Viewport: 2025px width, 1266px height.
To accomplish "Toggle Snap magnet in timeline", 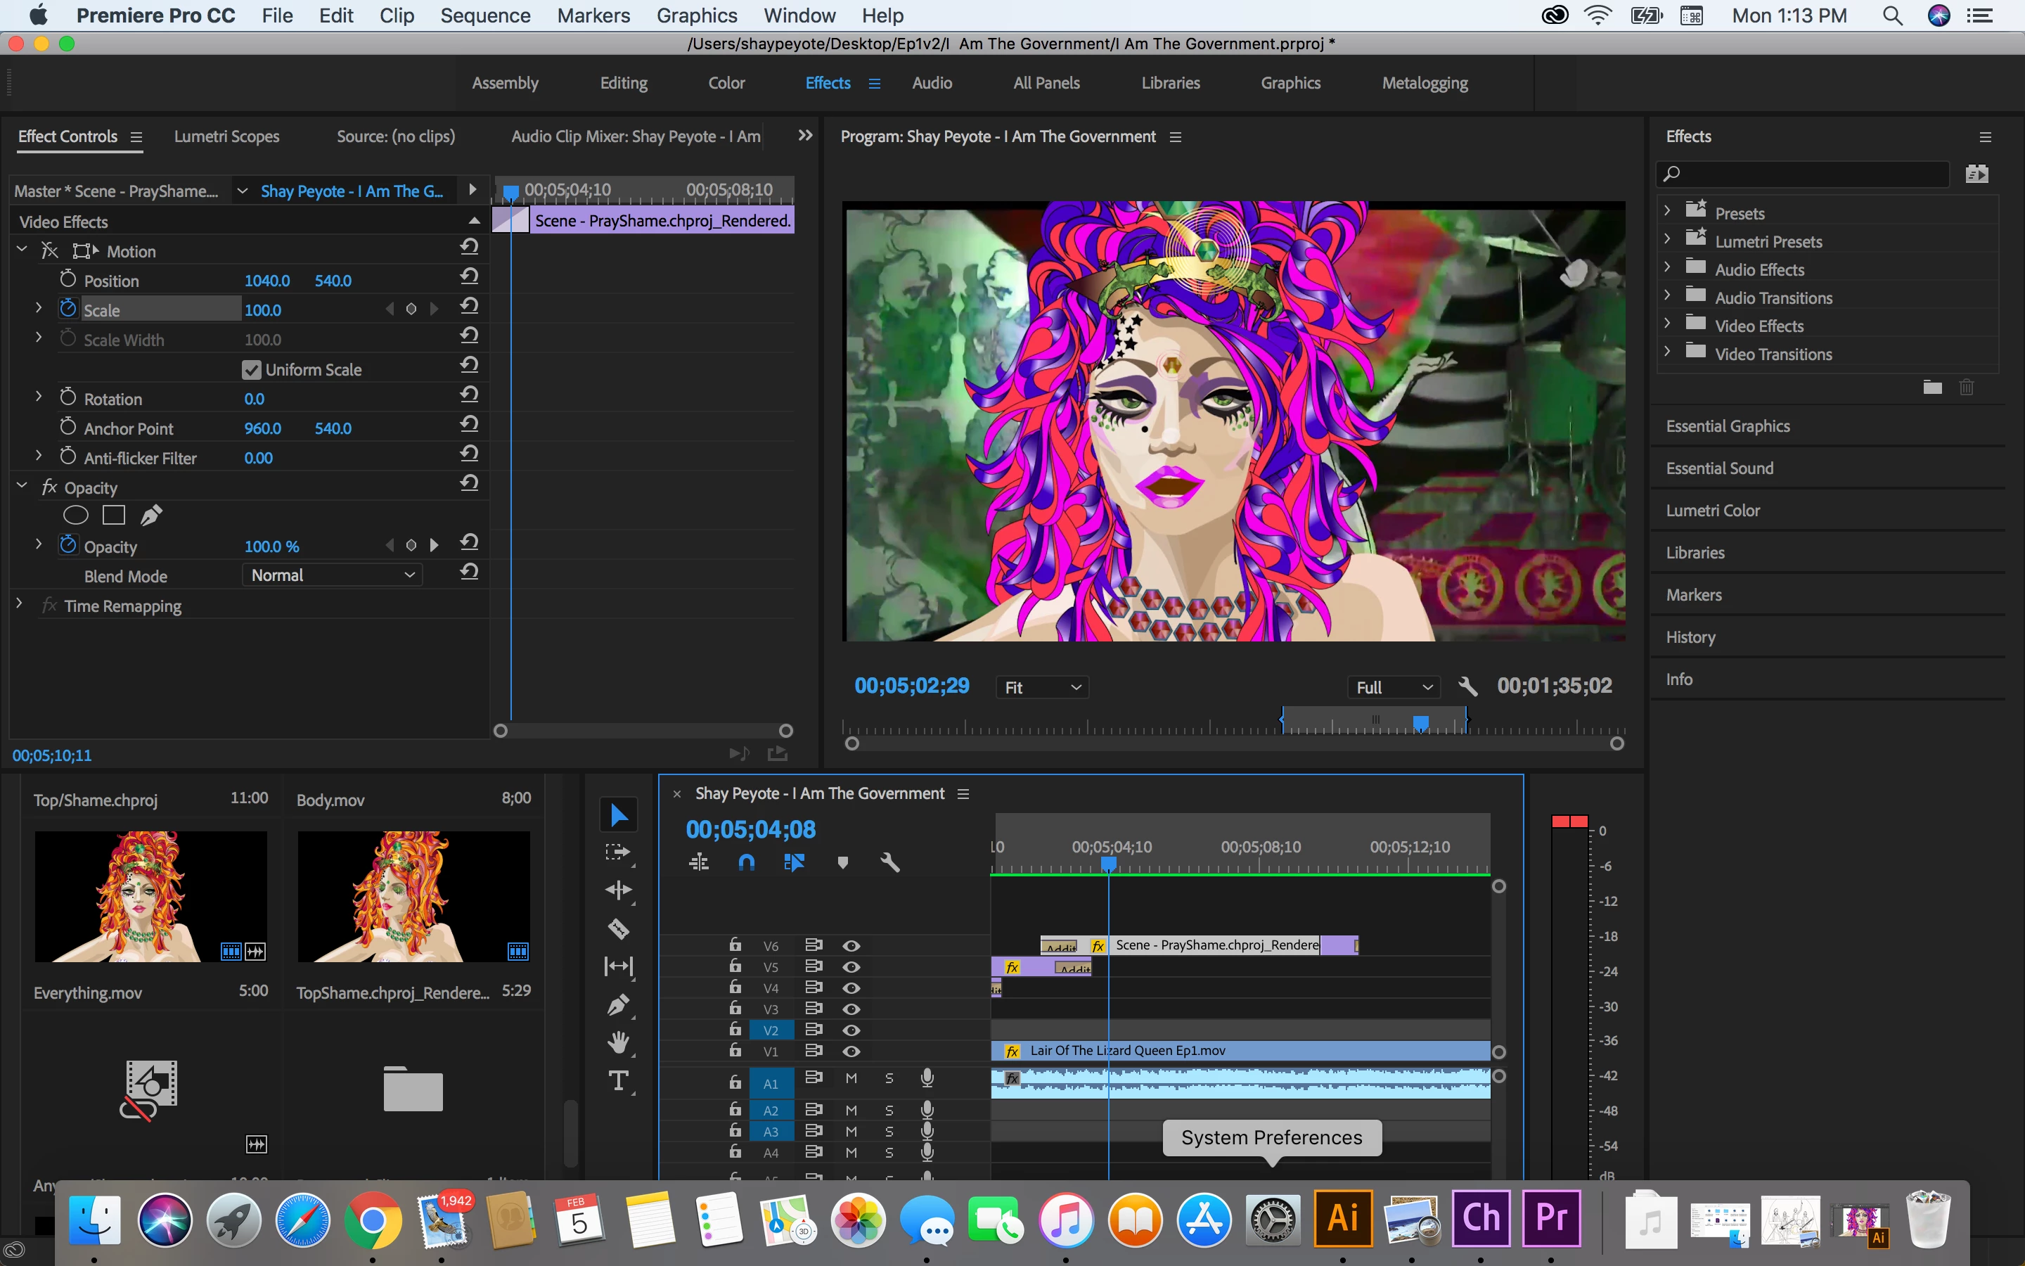I will tap(747, 862).
